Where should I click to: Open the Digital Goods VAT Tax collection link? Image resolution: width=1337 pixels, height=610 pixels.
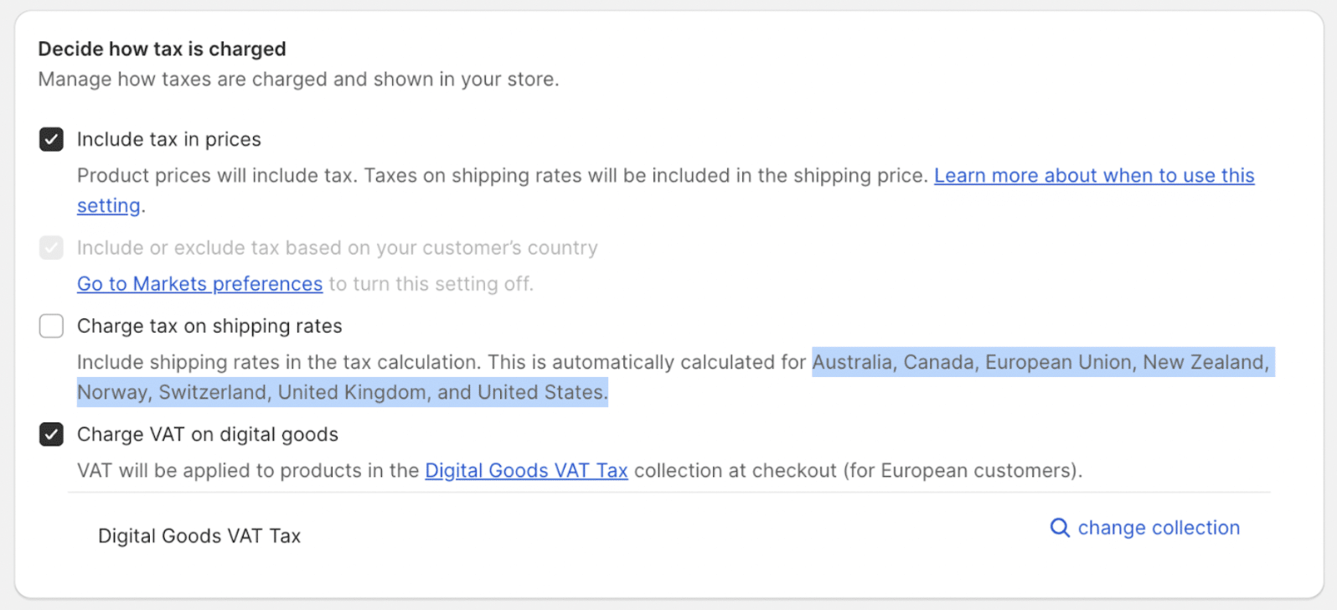pyautogui.click(x=526, y=470)
